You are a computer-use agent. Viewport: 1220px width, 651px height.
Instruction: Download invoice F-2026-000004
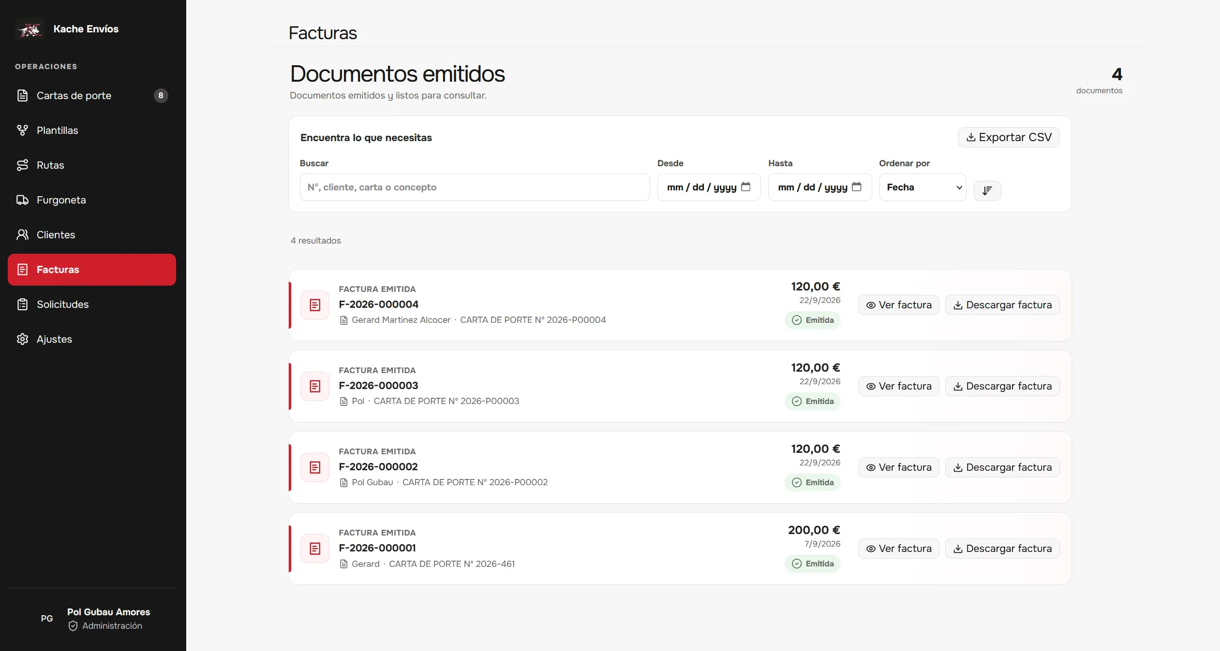click(x=1002, y=305)
